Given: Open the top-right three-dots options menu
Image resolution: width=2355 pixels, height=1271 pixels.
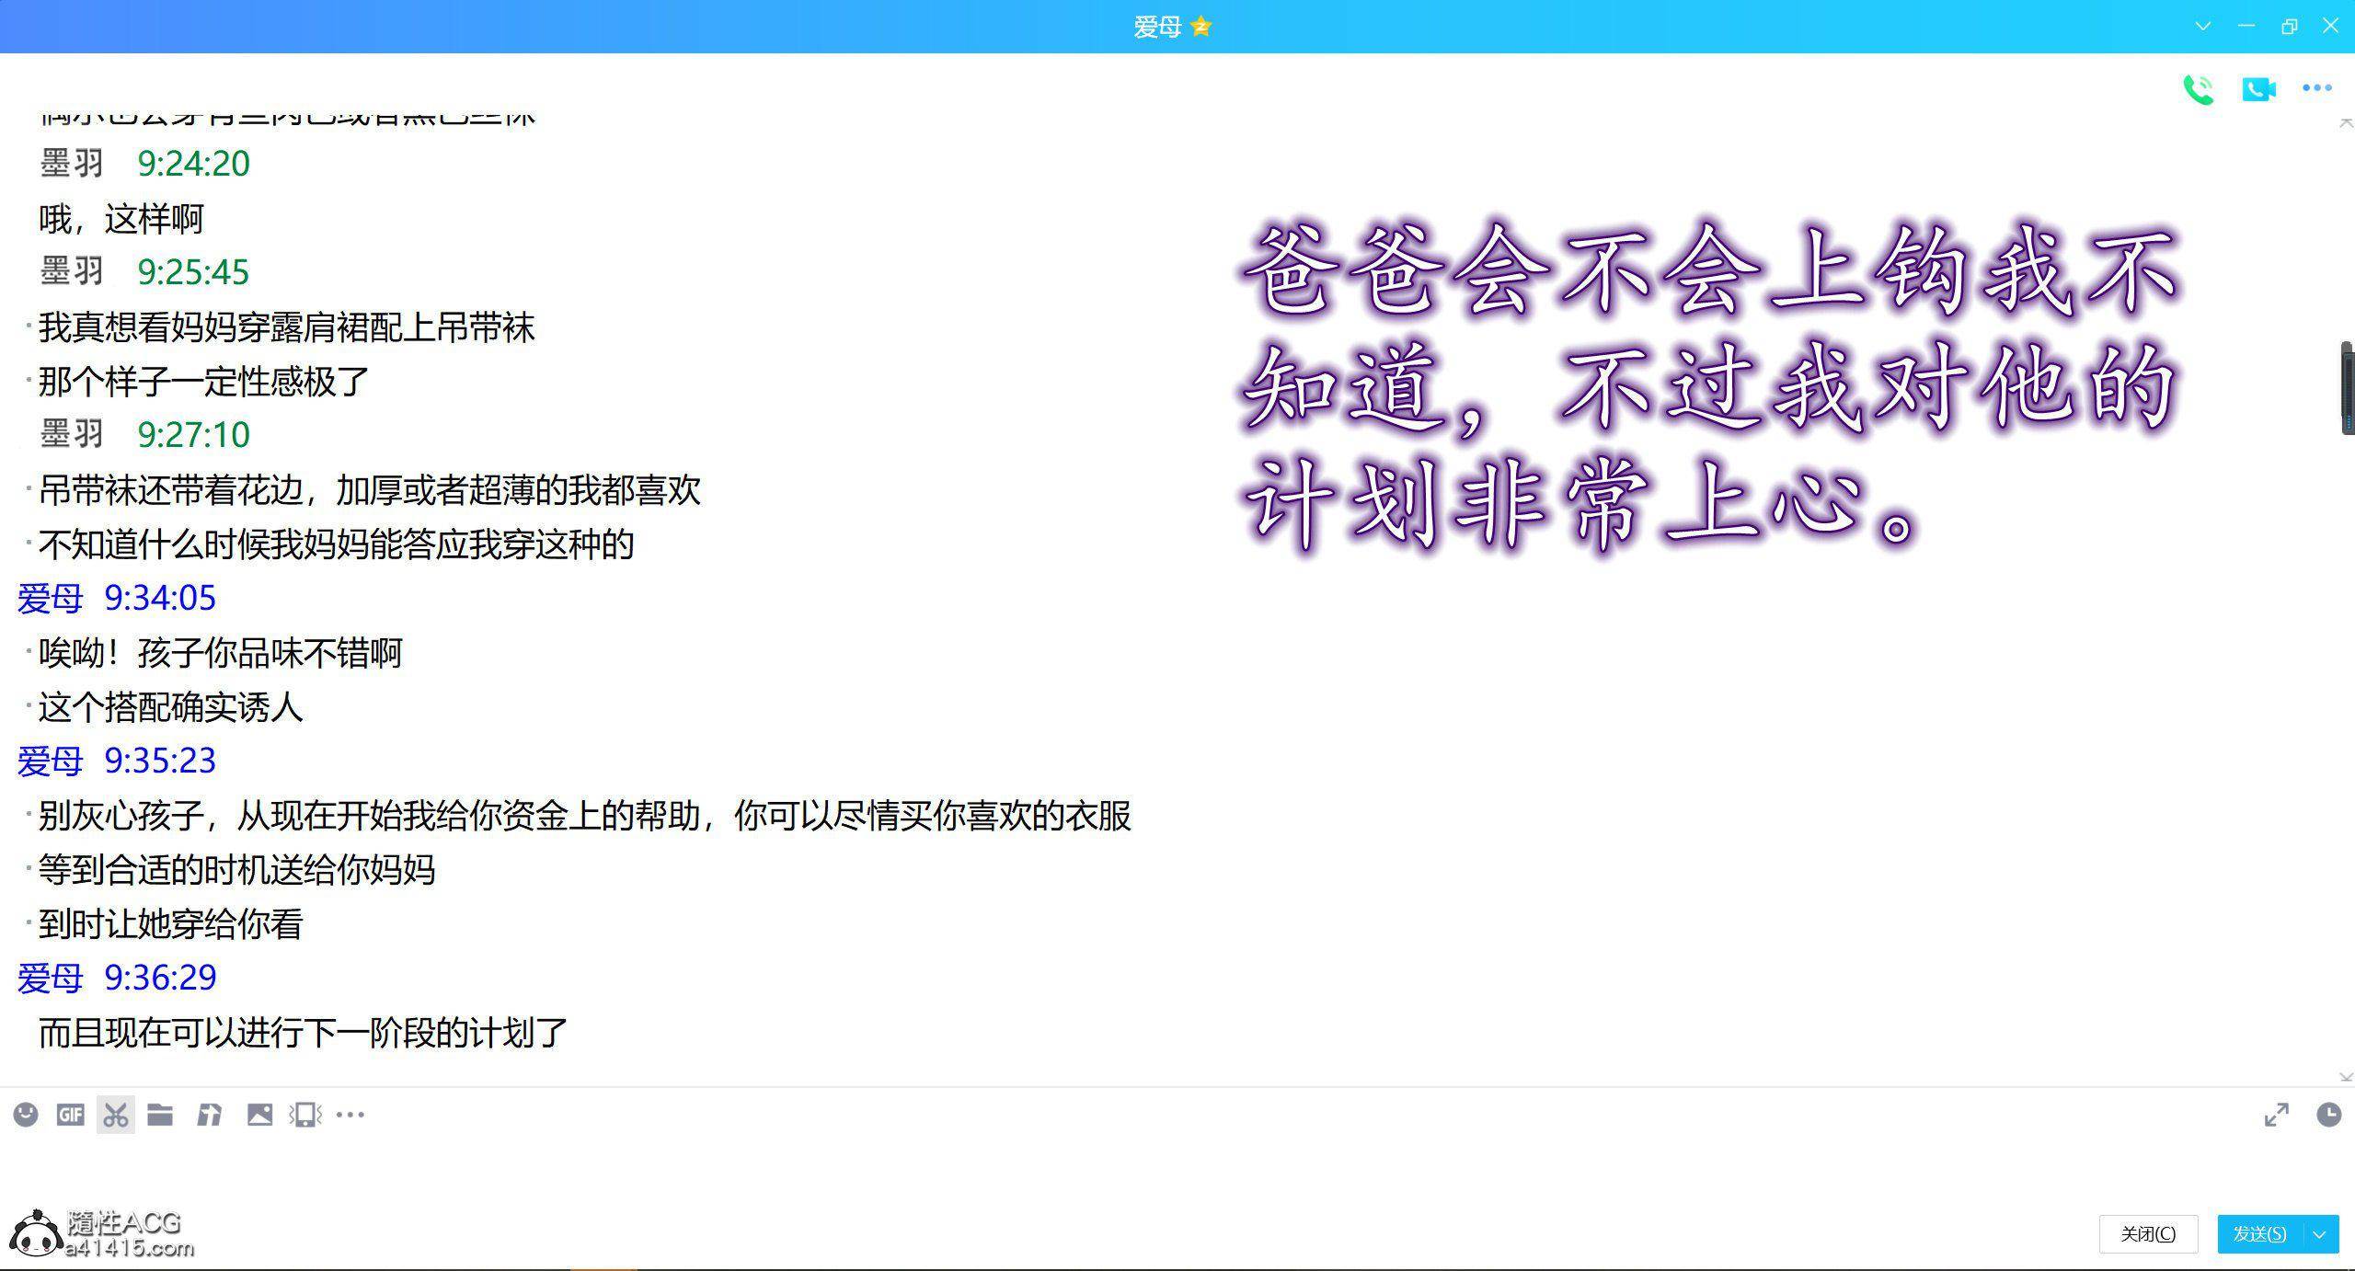Looking at the screenshot, I should tap(2316, 88).
